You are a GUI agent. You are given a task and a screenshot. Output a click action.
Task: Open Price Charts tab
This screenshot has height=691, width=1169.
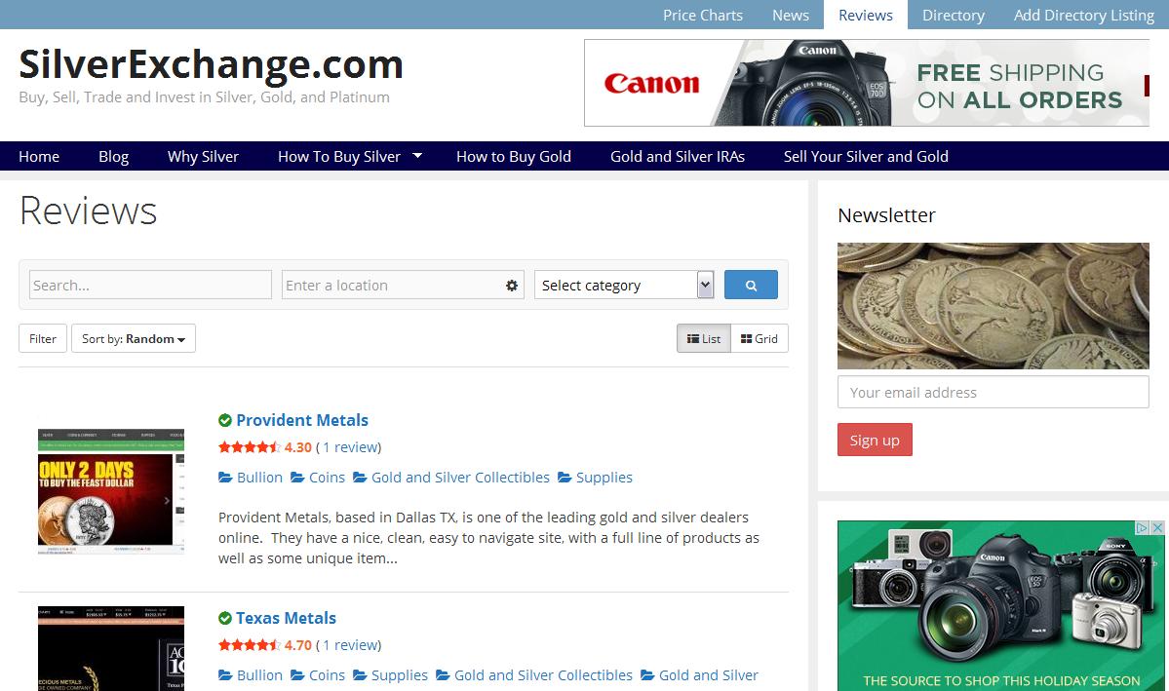703,15
